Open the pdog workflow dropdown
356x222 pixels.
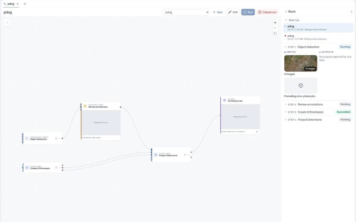186,12
